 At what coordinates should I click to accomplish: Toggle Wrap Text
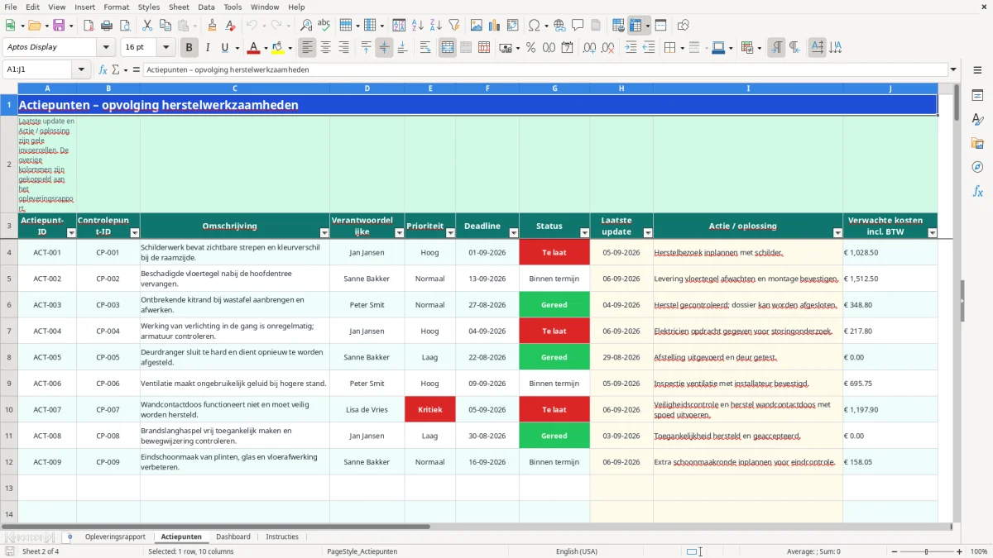click(425, 48)
